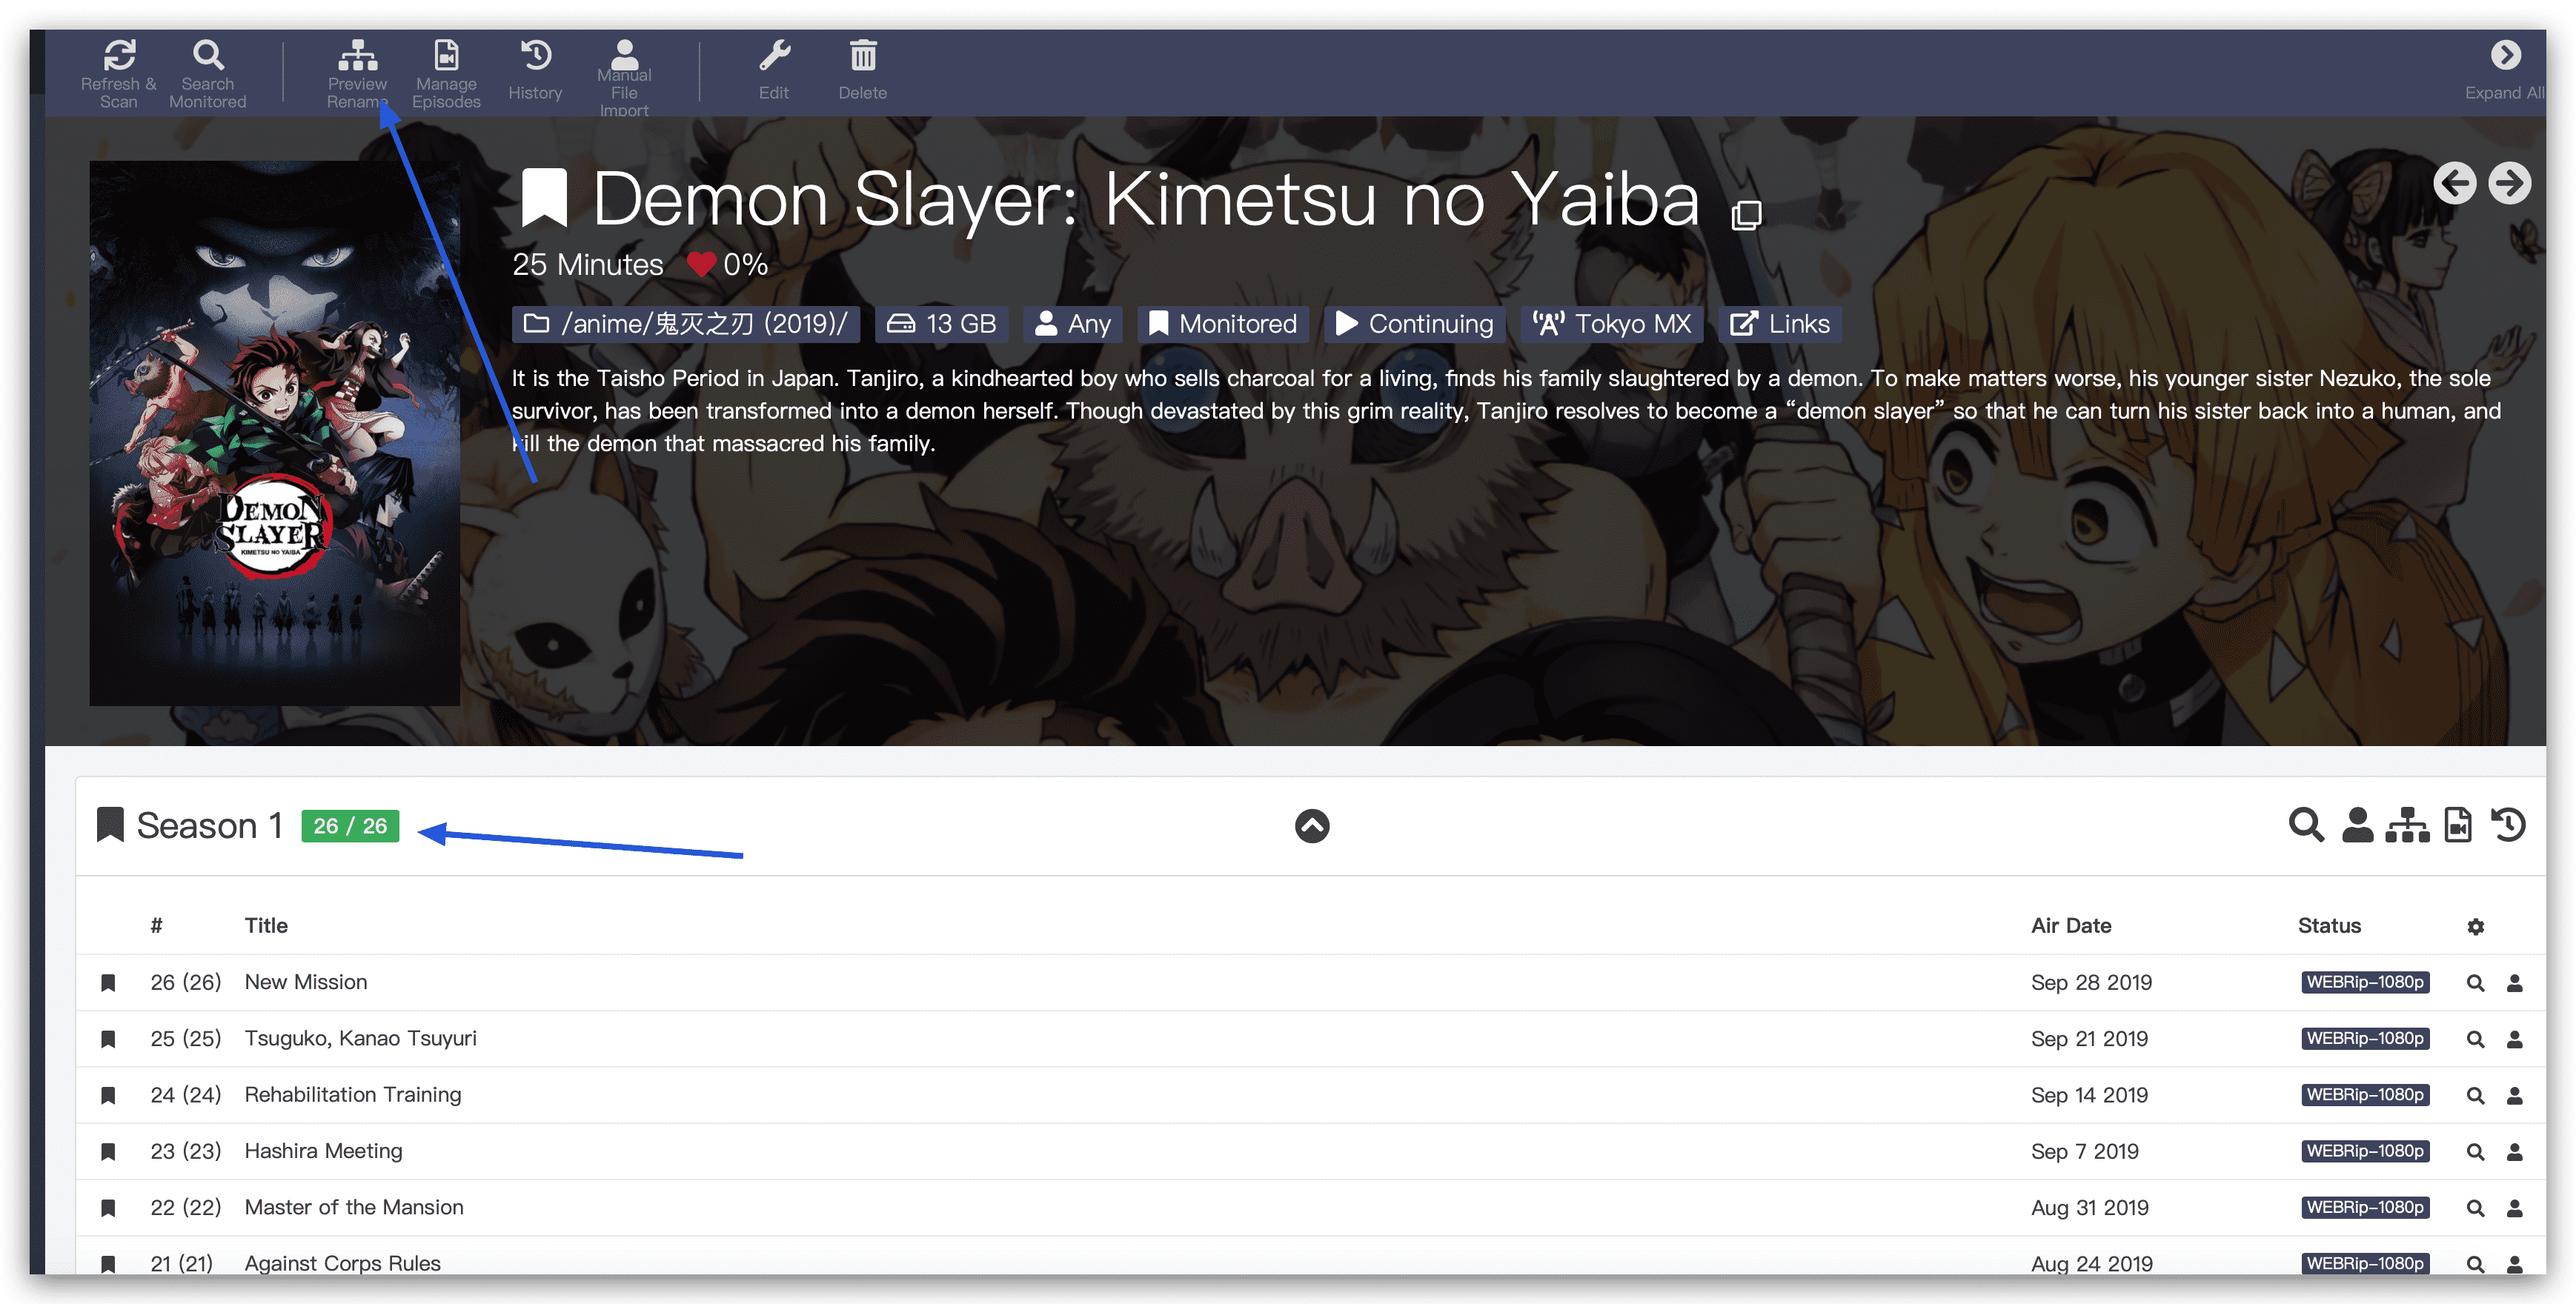2576x1304 pixels.
Task: Click the Air Date column header
Action: pyautogui.click(x=2071, y=926)
